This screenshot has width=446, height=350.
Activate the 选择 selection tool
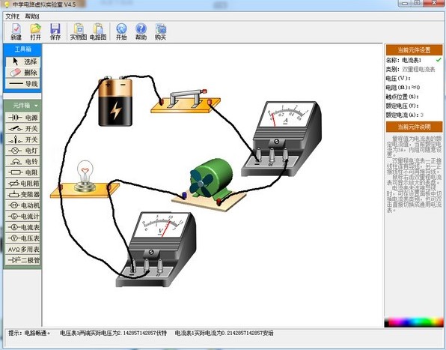click(23, 61)
